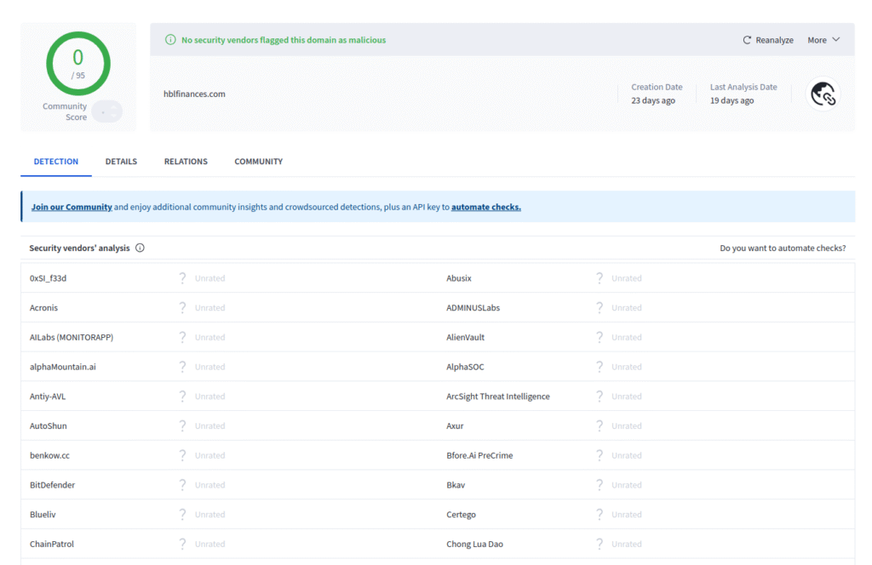Image resolution: width=872 pixels, height=565 pixels.
Task: Click the info icon next to Security vendors' analysis
Action: pyautogui.click(x=139, y=248)
